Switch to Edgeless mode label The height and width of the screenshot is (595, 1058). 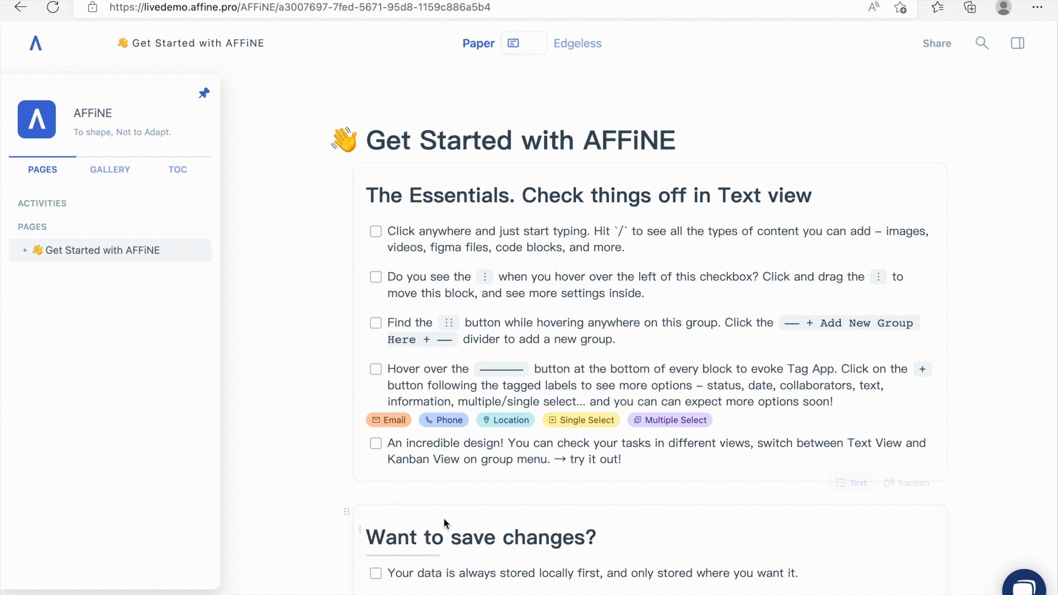coord(577,44)
